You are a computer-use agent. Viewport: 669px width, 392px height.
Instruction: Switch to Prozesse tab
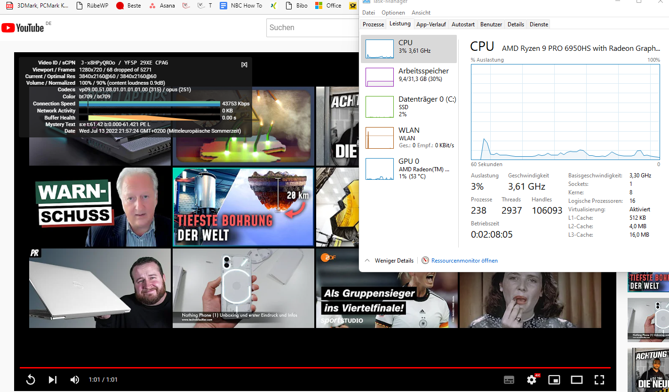coord(373,24)
